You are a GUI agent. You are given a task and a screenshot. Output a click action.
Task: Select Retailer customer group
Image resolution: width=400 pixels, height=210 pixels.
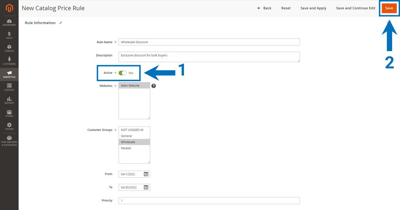(x=134, y=148)
